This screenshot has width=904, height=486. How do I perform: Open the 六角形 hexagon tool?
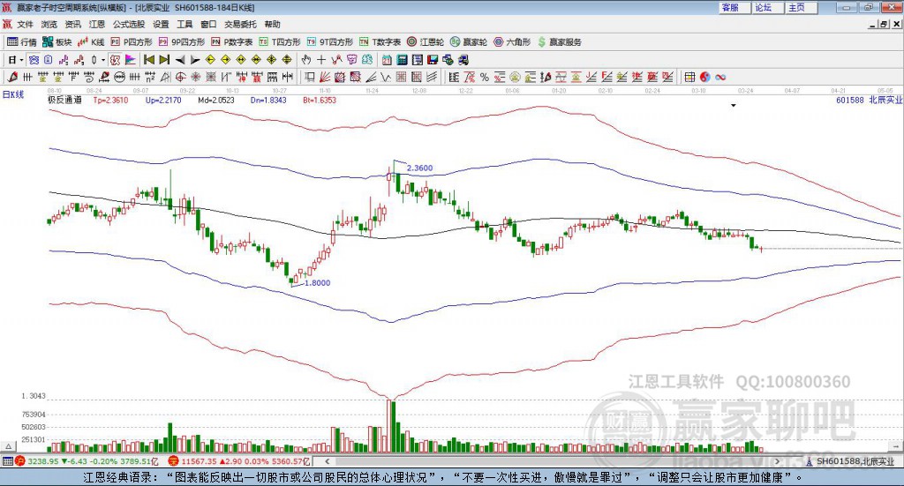coord(512,42)
